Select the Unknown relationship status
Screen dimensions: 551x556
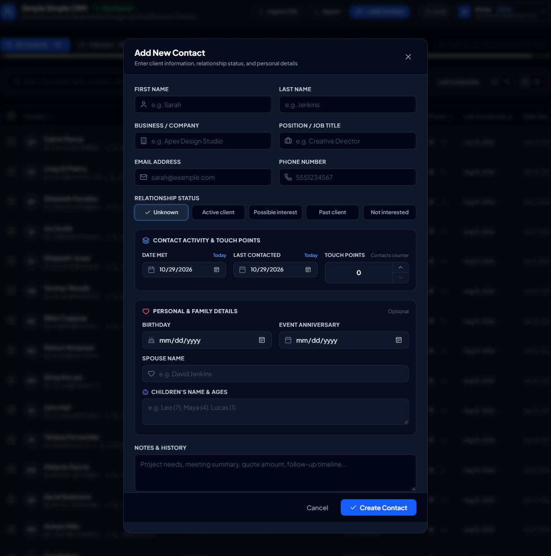tap(161, 212)
